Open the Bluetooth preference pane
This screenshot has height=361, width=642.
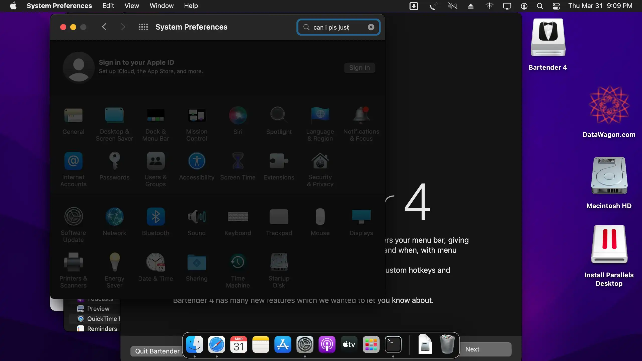[x=155, y=217]
